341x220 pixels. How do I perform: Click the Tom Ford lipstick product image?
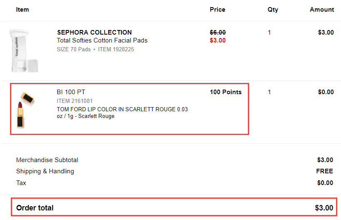[25, 110]
